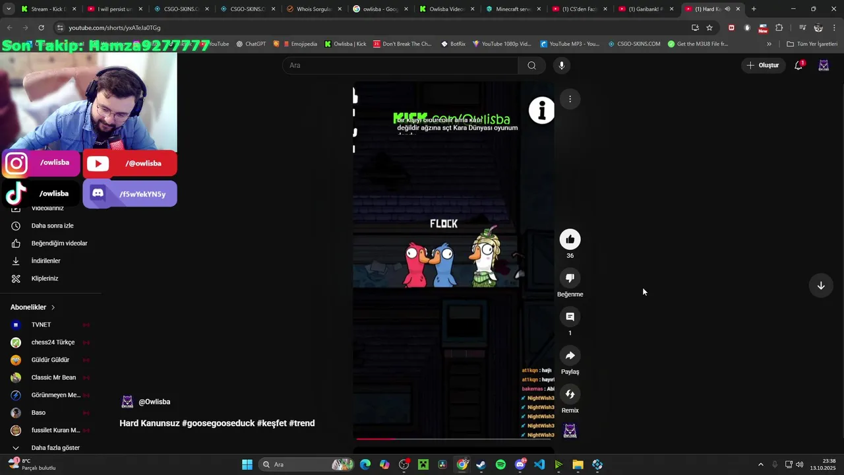844x475 pixels.
Task: Show hidden system tray icons
Action: click(x=760, y=464)
